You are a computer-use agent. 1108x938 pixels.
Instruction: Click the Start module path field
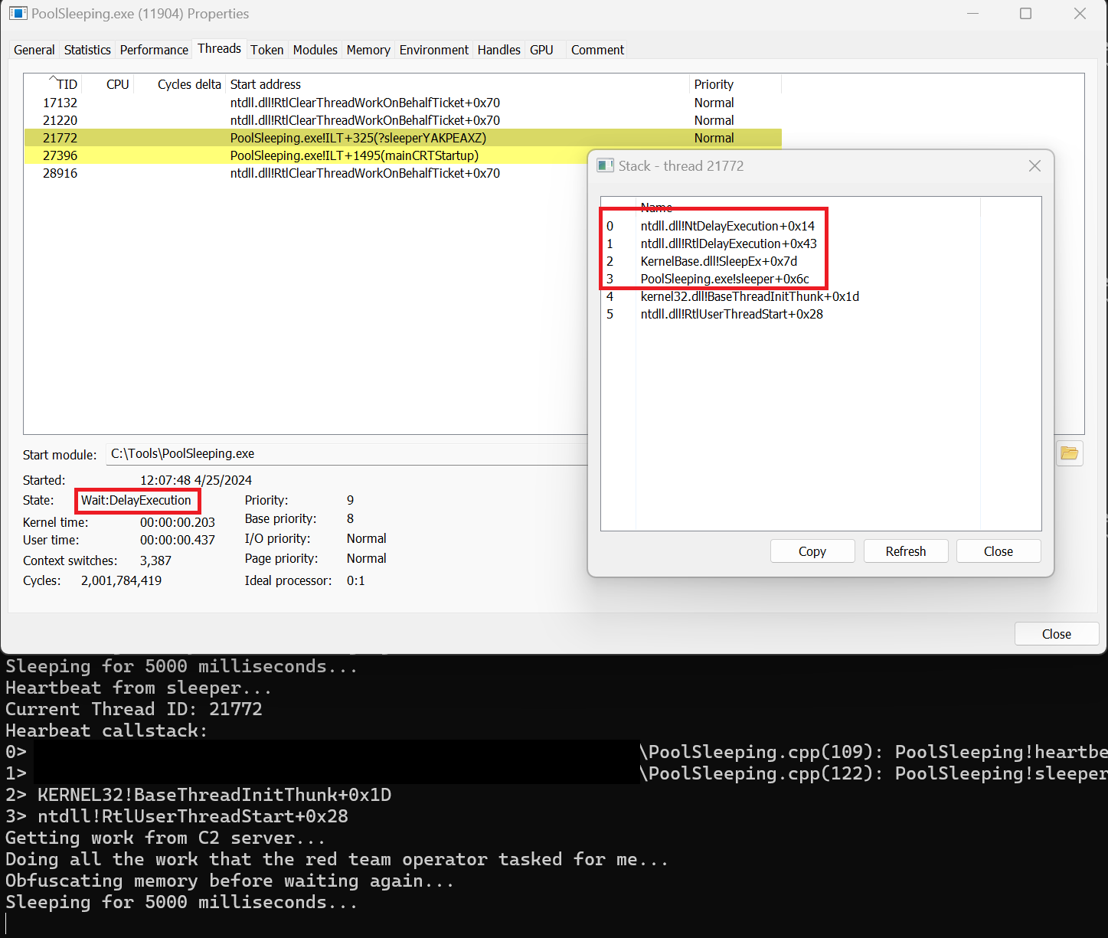pos(345,454)
